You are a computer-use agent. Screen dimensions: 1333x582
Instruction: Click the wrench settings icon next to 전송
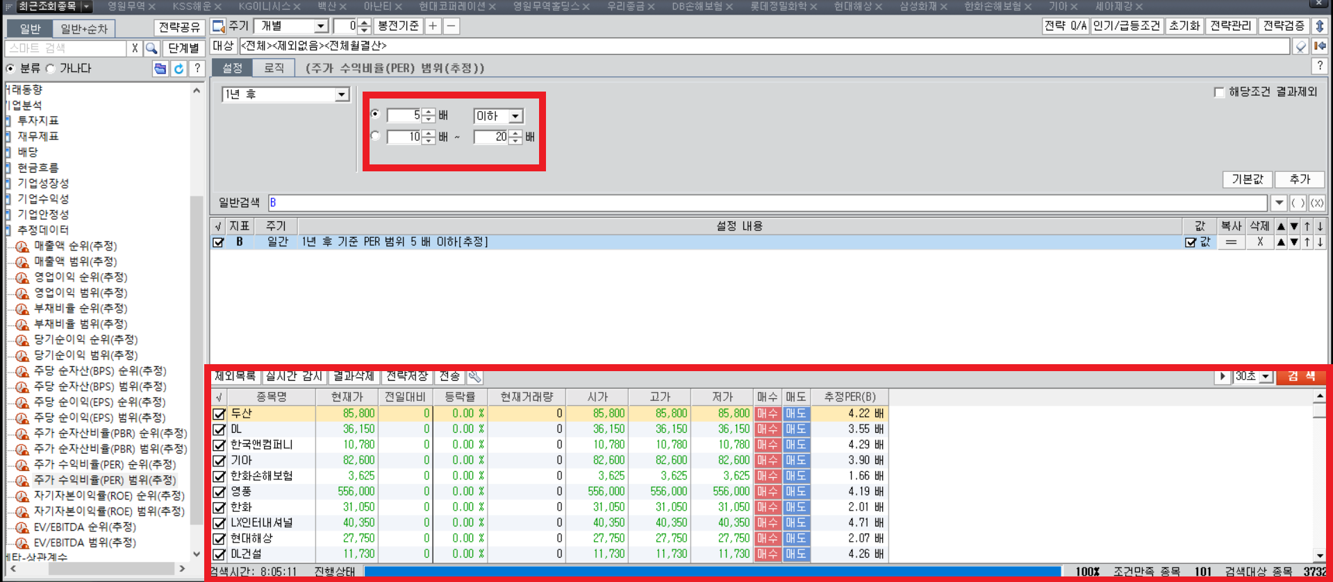click(474, 377)
